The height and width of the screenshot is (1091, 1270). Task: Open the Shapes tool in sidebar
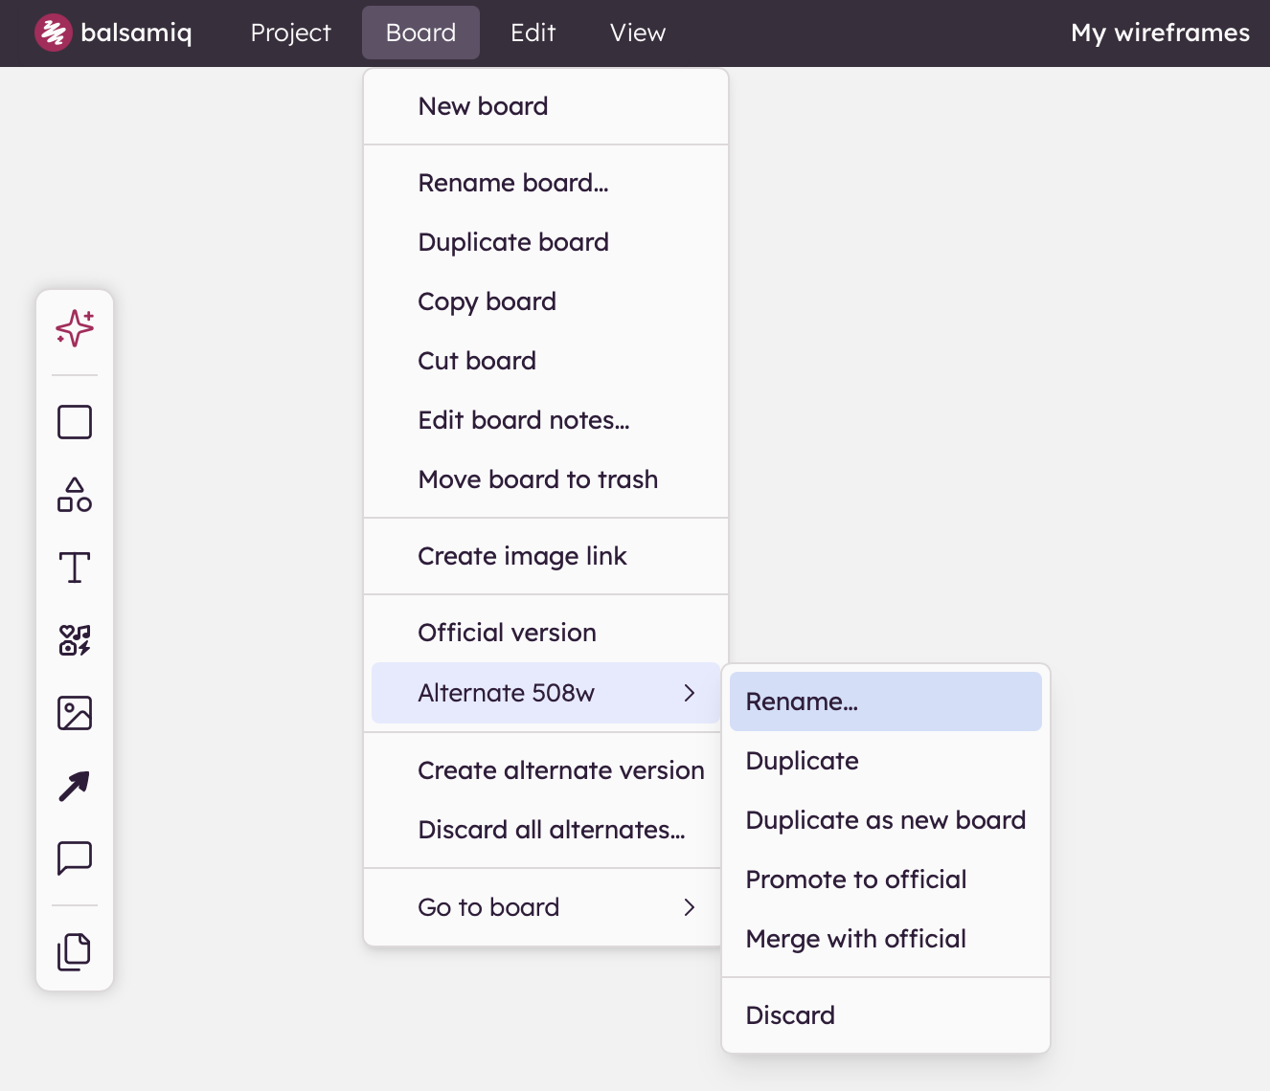(x=75, y=495)
